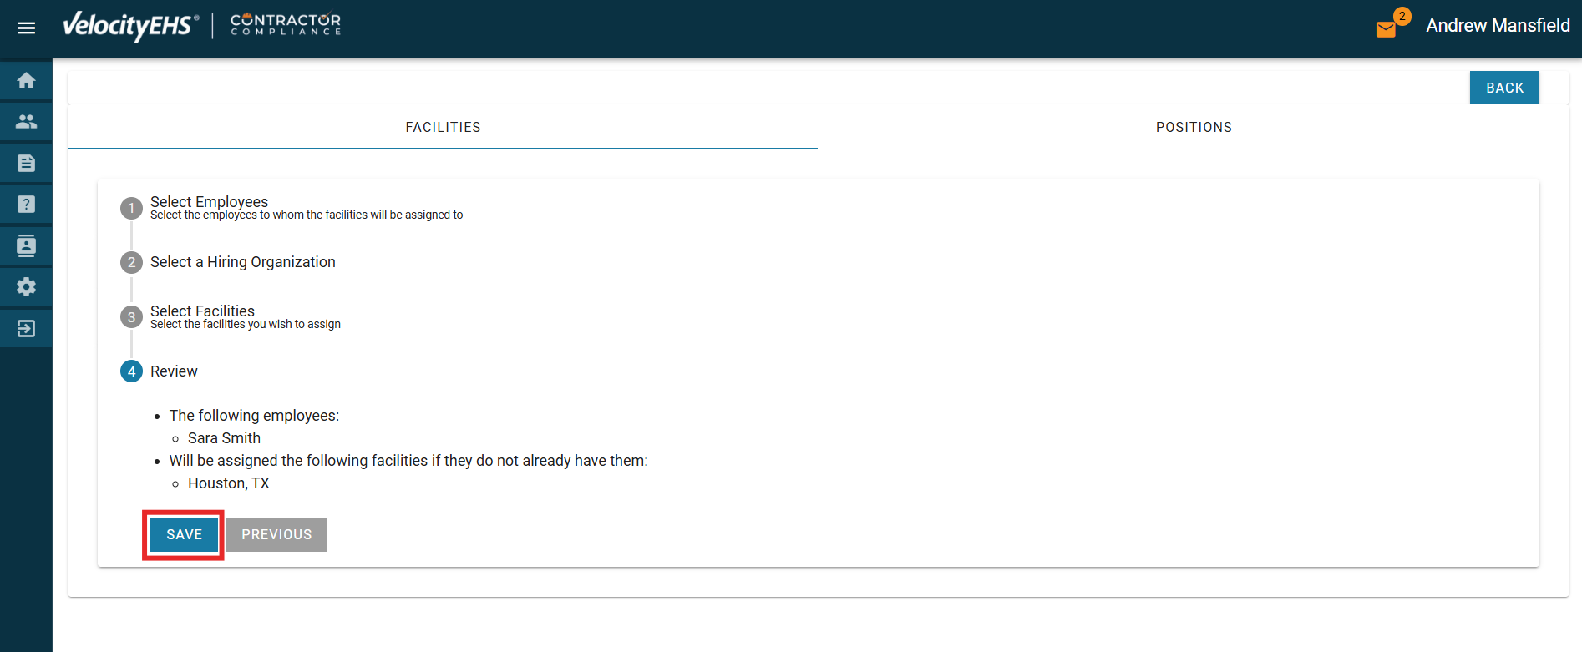This screenshot has height=652, width=1582.
Task: Expand step 3 Select Facilities
Action: pyautogui.click(x=202, y=312)
